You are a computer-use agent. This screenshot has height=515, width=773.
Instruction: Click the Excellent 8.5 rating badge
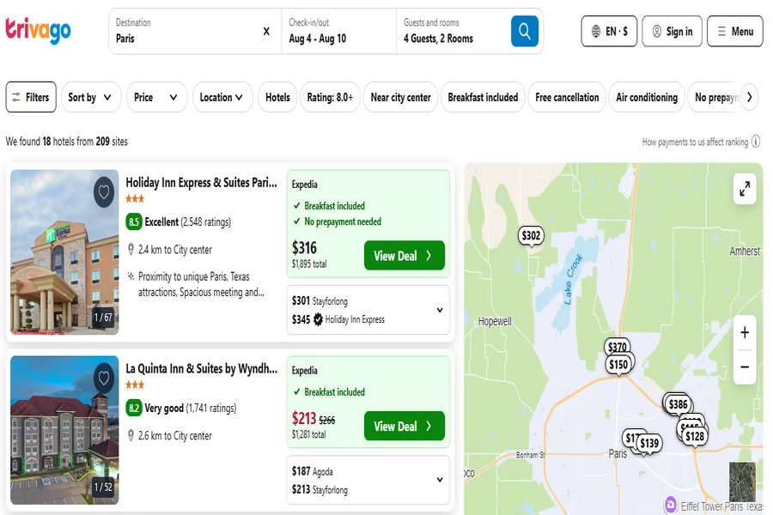[134, 221]
